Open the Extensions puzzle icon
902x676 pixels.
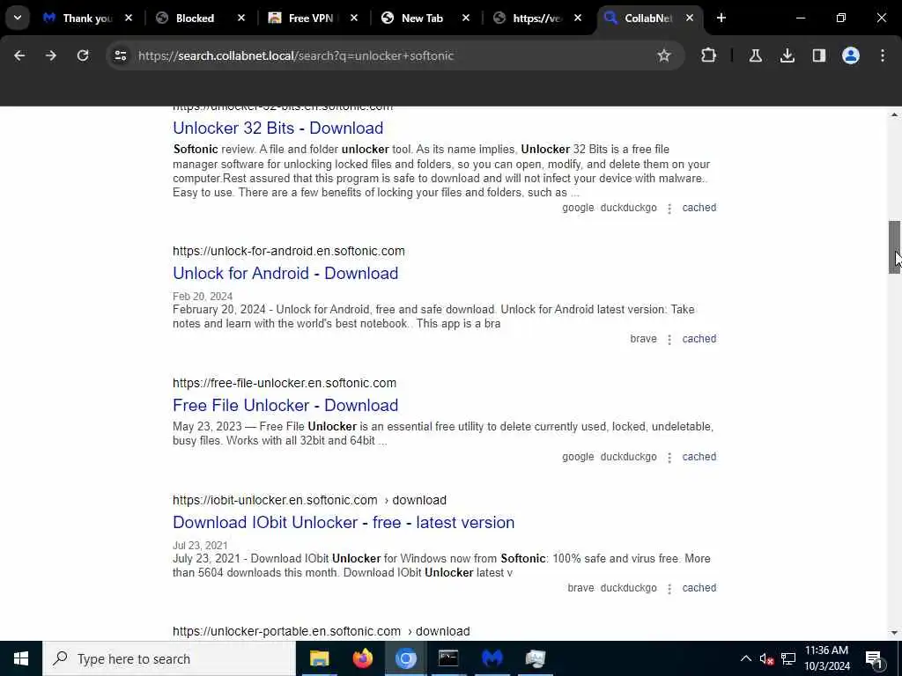pos(709,55)
